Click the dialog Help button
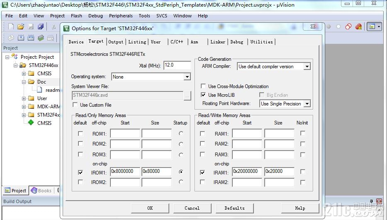Screen dimensions: 387x220 coord(300,208)
